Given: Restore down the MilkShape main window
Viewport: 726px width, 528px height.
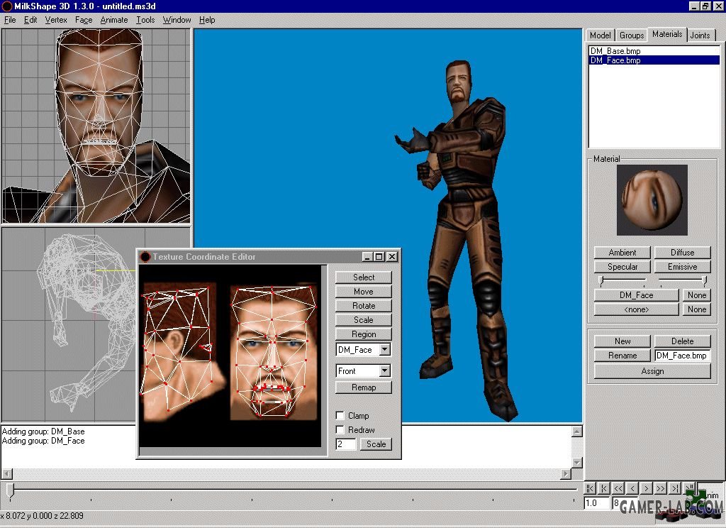Looking at the screenshot, I should click(705, 6).
